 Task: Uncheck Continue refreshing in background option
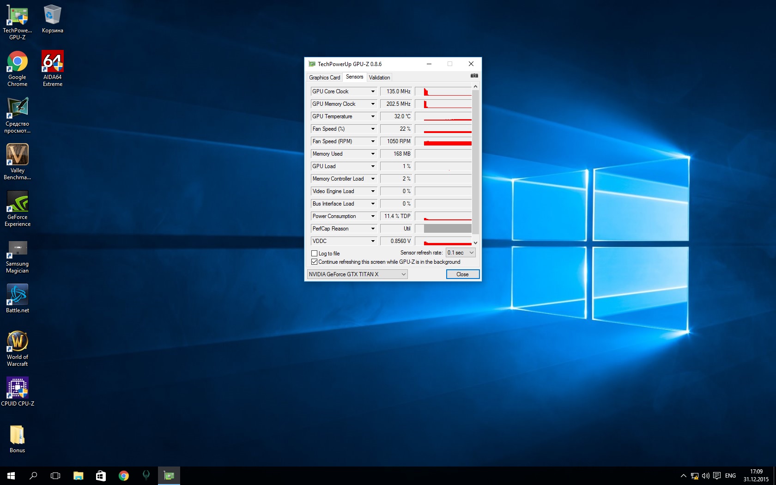click(x=315, y=262)
